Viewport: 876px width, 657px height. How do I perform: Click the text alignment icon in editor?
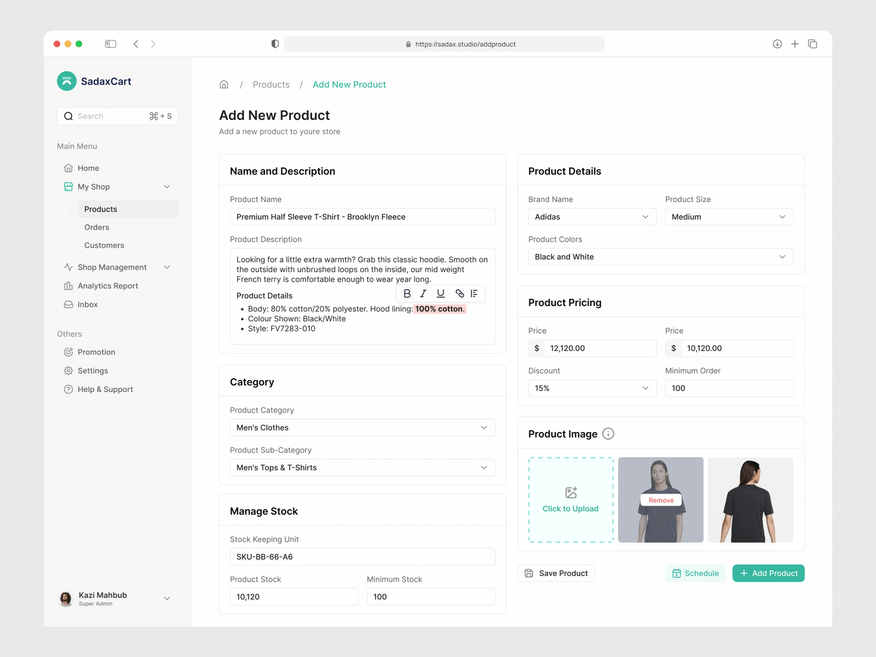[474, 293]
